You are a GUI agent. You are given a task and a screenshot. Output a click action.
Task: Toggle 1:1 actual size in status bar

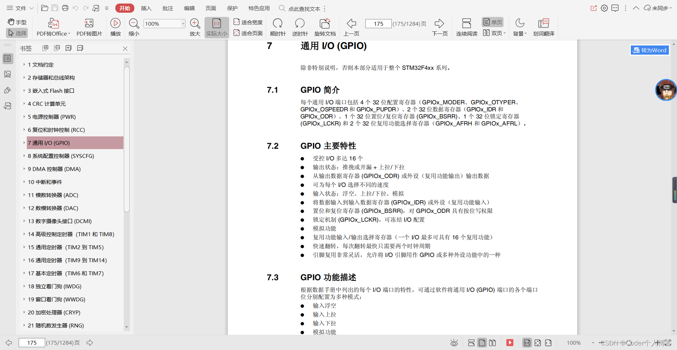coord(527,343)
